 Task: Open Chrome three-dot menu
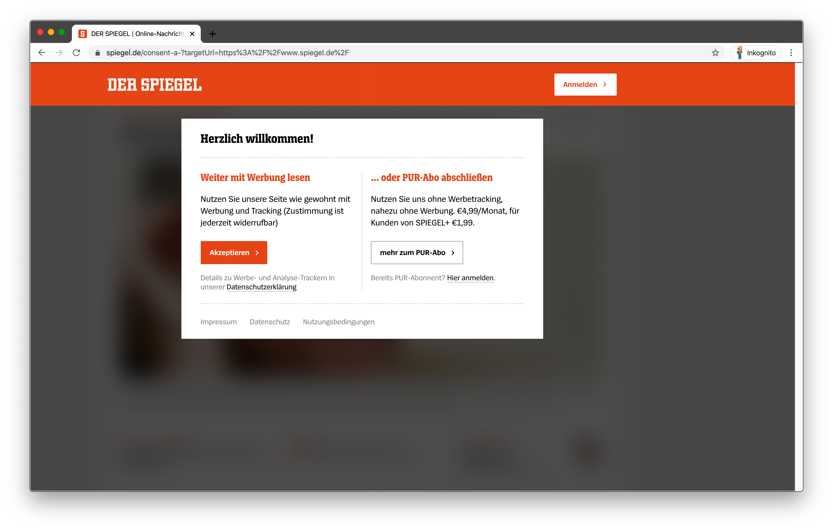[791, 53]
